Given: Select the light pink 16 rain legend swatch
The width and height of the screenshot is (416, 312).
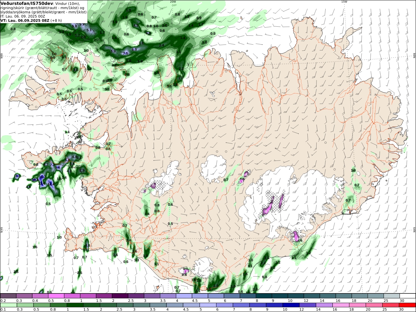Looking at the screenshot, I should tap(340, 305).
